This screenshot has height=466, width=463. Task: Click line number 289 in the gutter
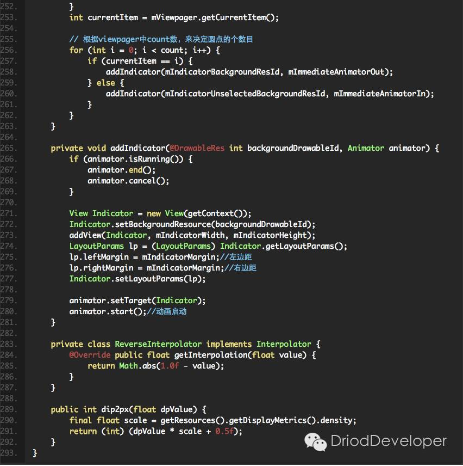click(8, 409)
